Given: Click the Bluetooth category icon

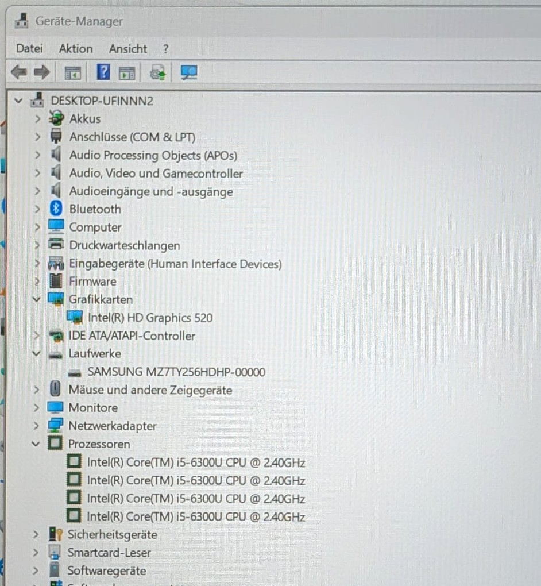Looking at the screenshot, I should [x=56, y=209].
